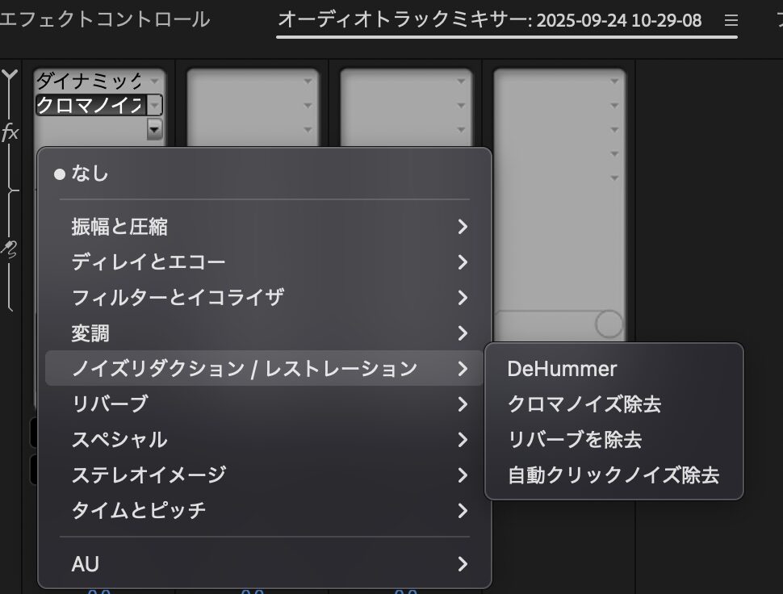Click the sends section icon below fx
Image resolution: width=783 pixels, height=594 pixels.
coord(10,249)
